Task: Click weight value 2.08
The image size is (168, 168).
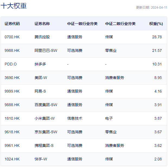Action: pyautogui.click(x=158, y=159)
